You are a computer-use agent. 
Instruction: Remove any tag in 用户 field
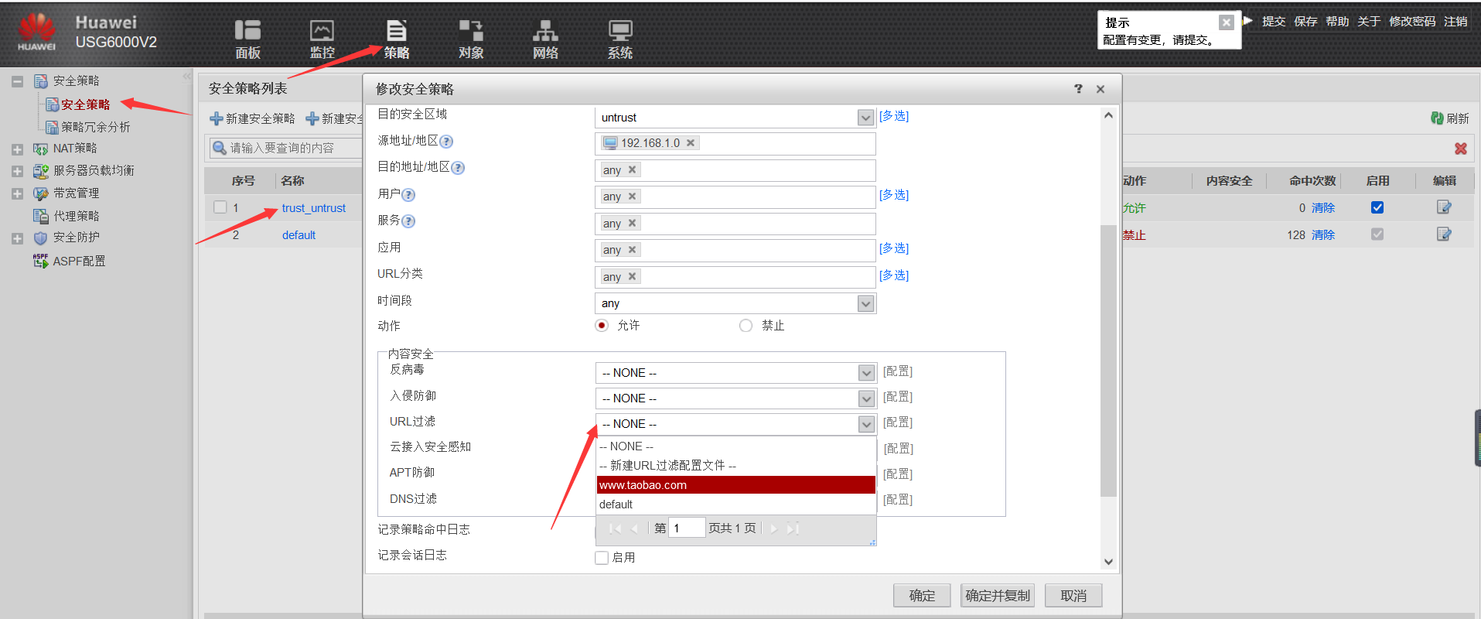pos(632,197)
